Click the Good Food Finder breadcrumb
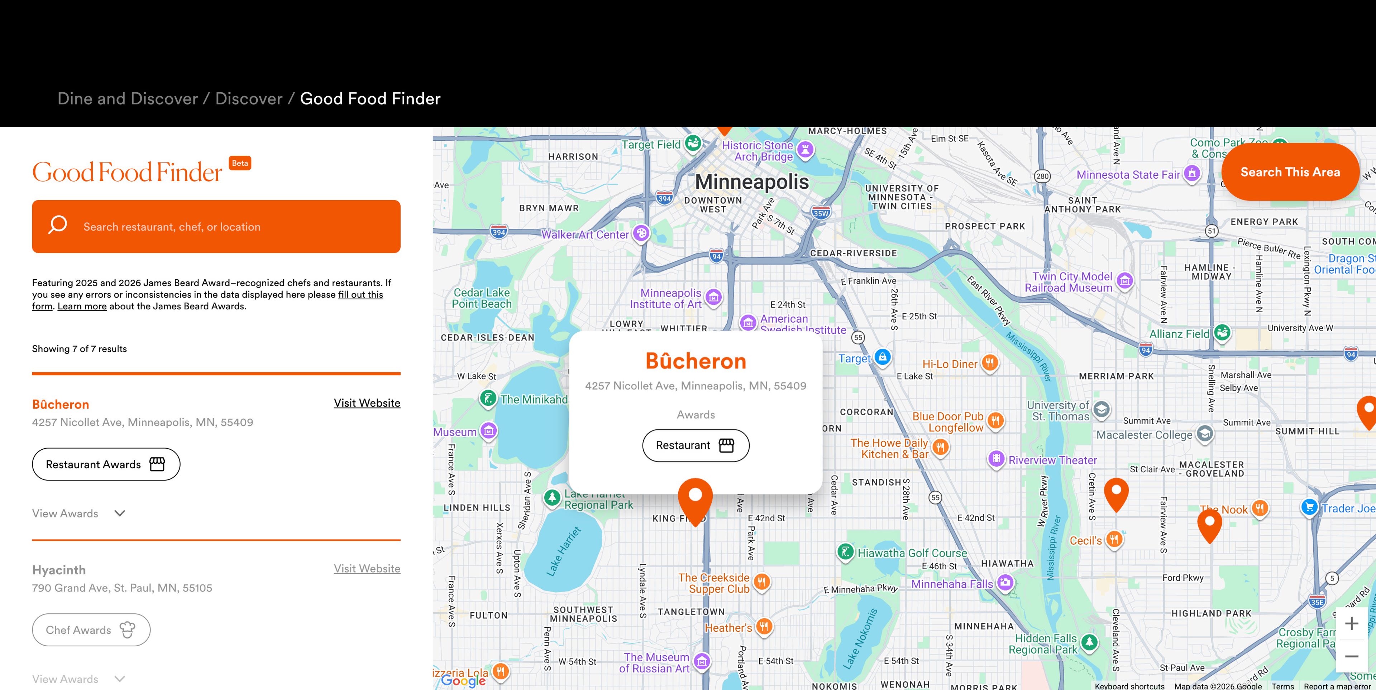The height and width of the screenshot is (690, 1376). (370, 99)
